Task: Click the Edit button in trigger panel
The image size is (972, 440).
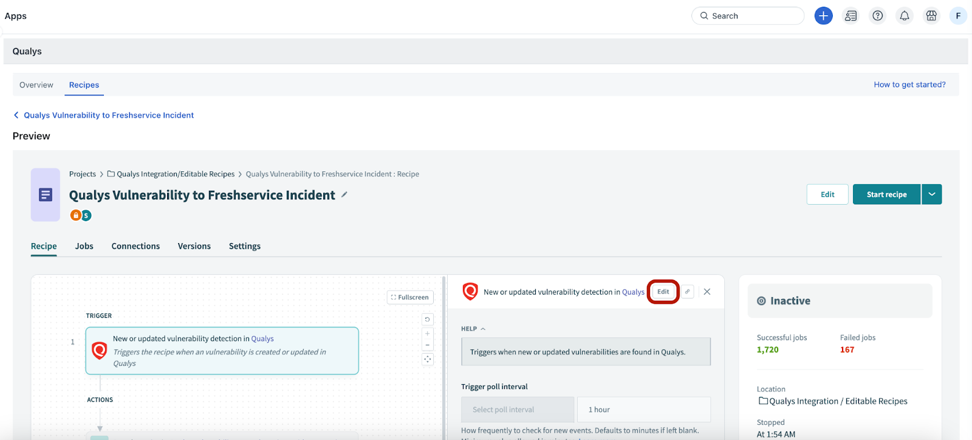Action: point(663,292)
